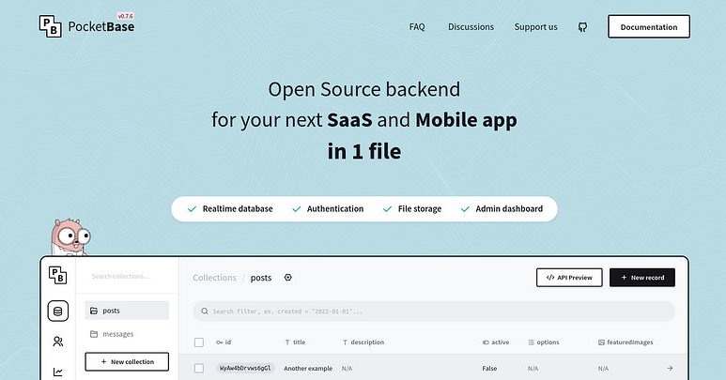This screenshot has height=380, width=726.
Task: Open posts collection settings gear
Action: [288, 278]
